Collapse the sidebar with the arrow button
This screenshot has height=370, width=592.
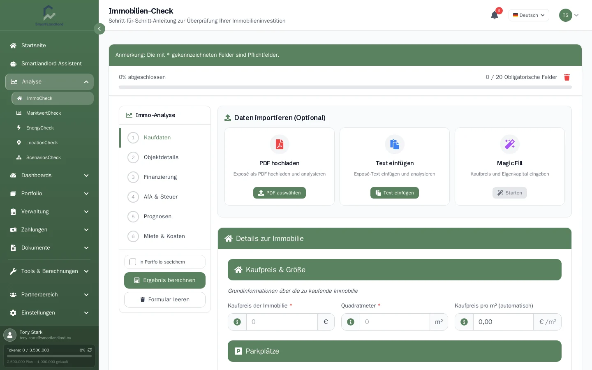pos(99,29)
